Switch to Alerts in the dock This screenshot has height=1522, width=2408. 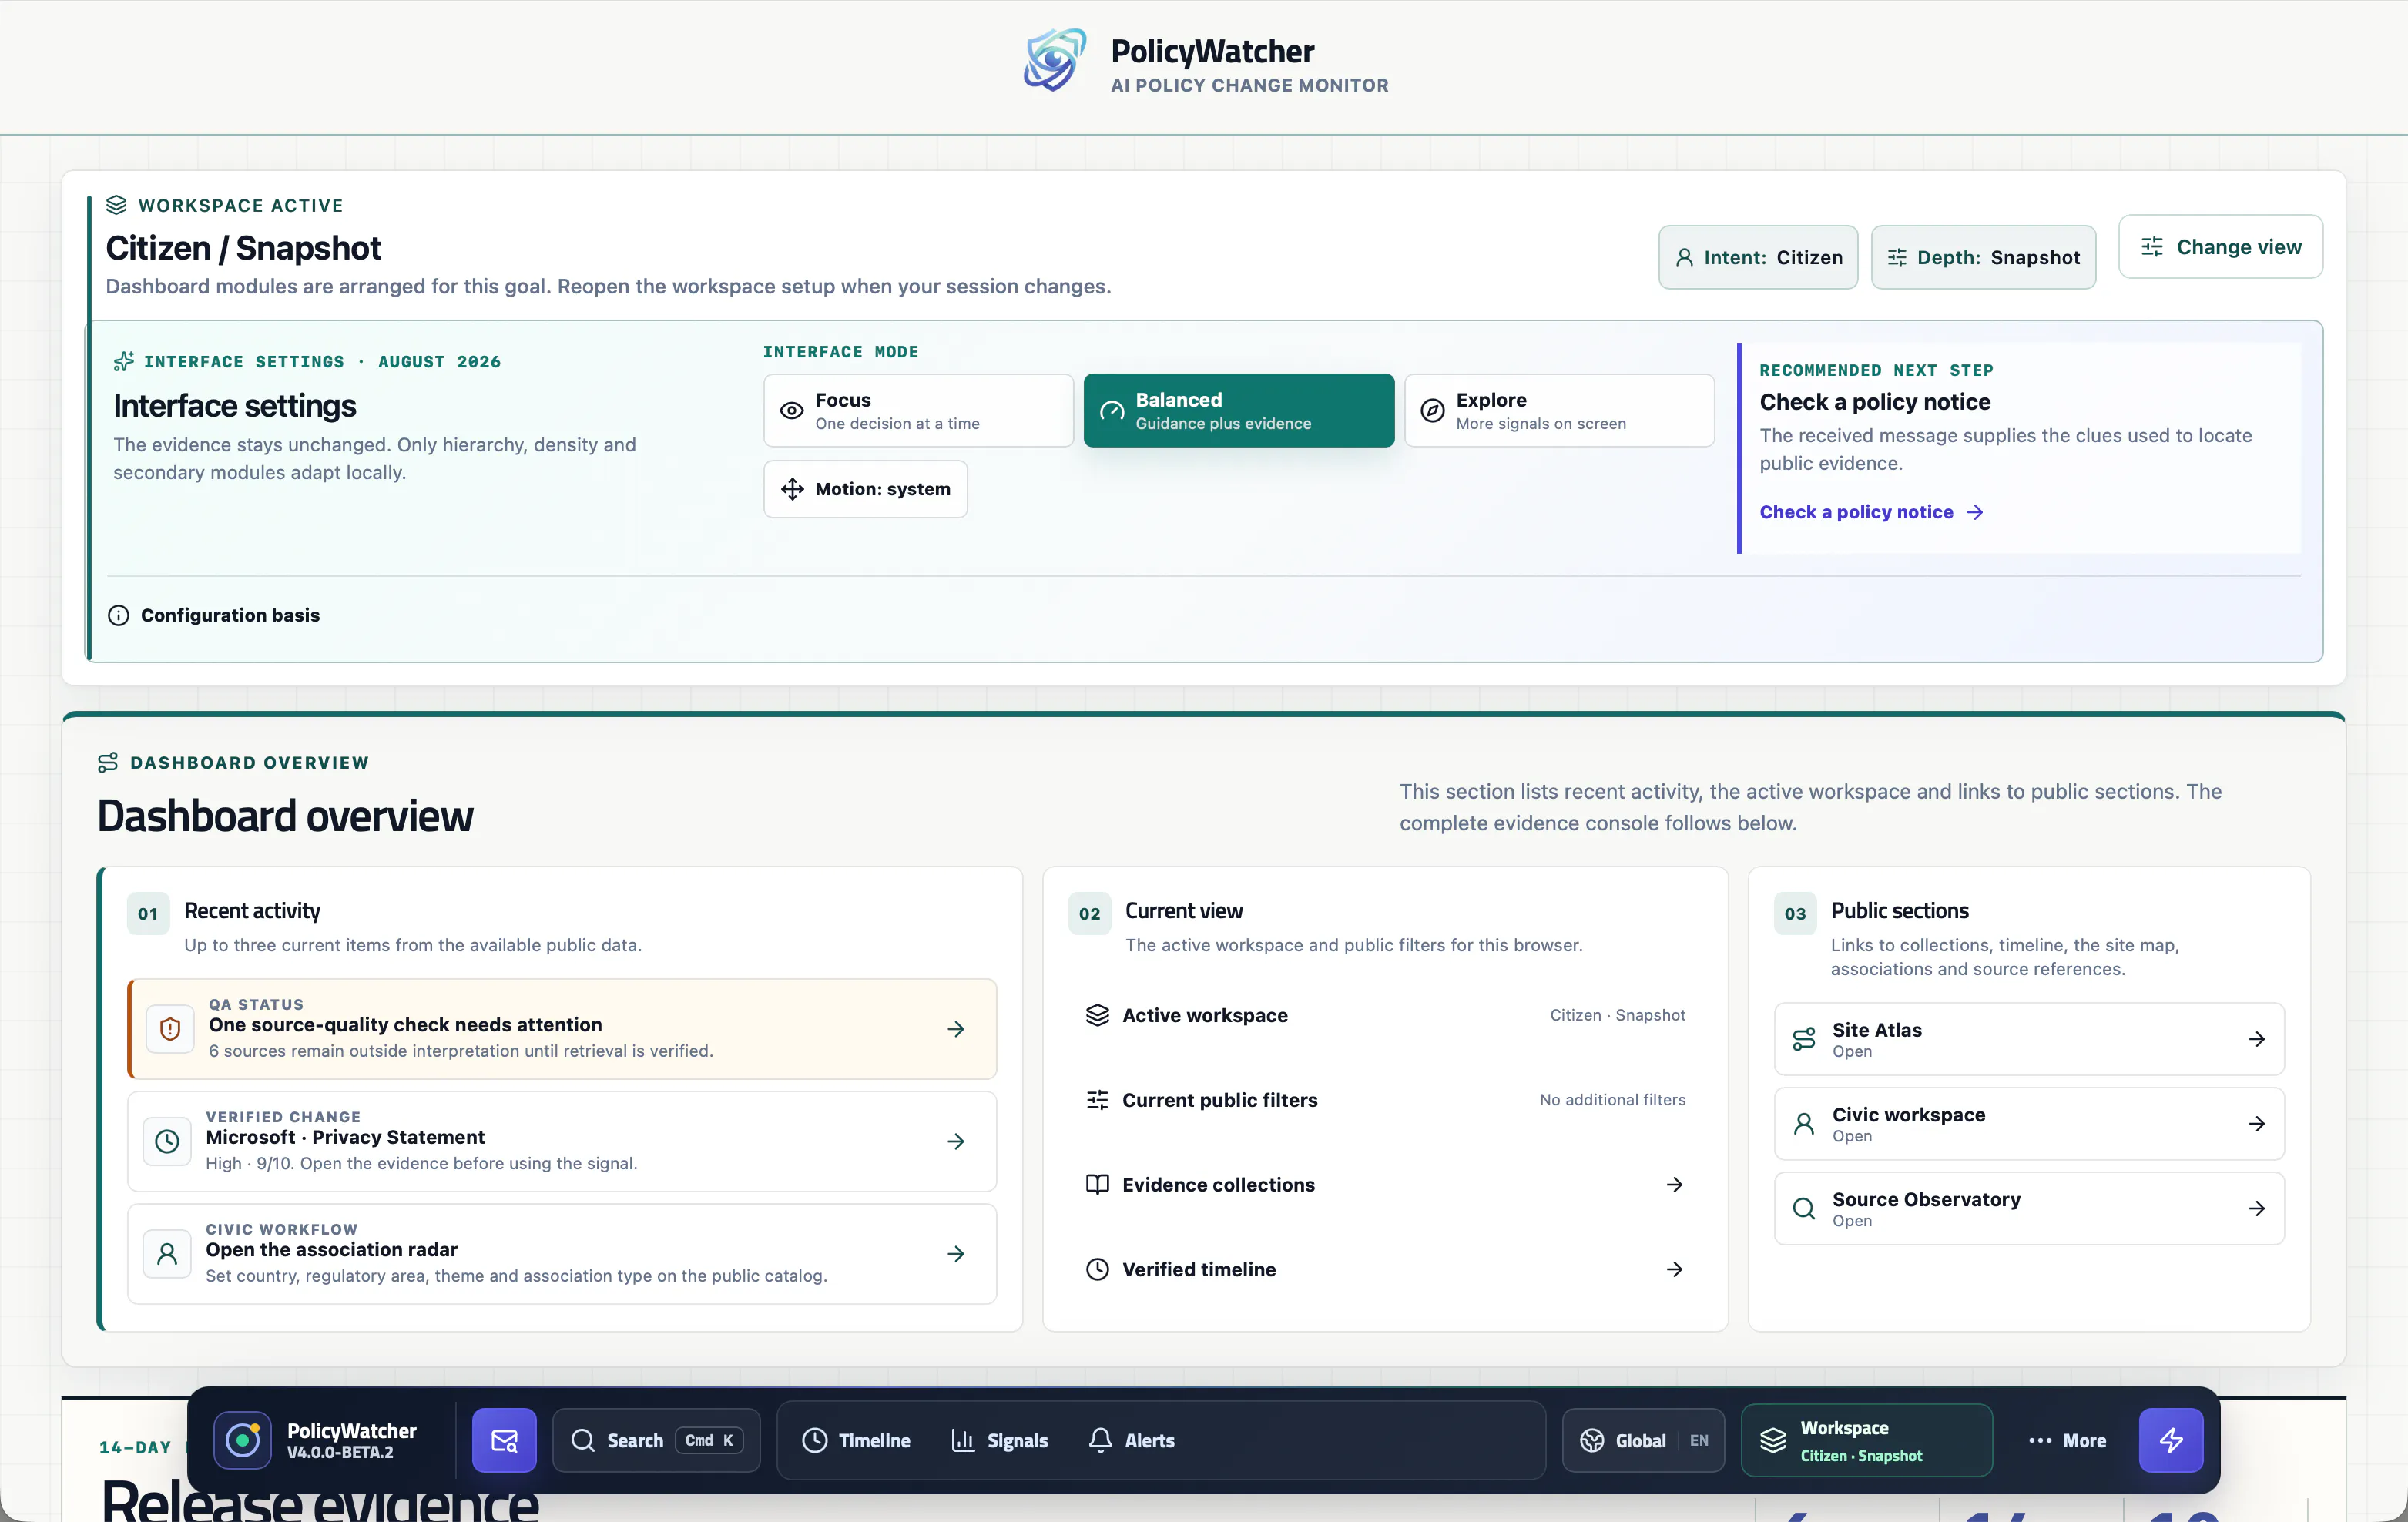1131,1440
